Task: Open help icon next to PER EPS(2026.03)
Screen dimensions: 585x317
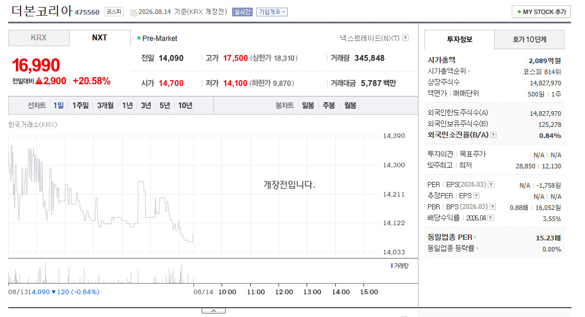Action: [x=491, y=185]
